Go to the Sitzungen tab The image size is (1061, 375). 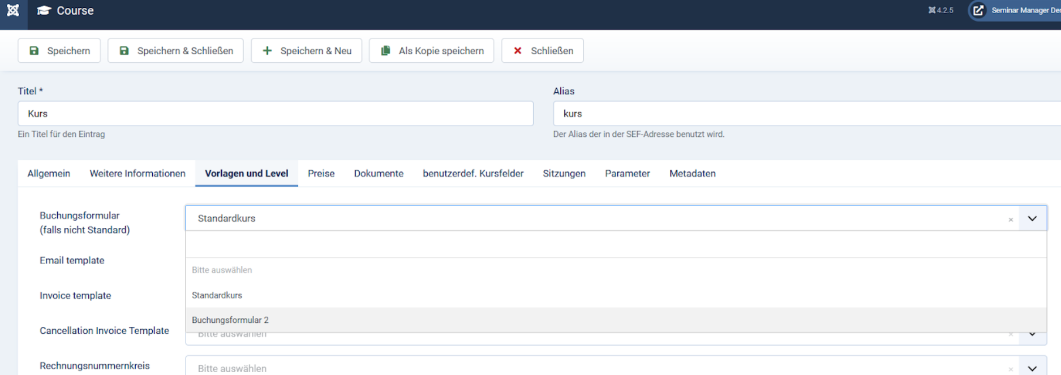[564, 174]
